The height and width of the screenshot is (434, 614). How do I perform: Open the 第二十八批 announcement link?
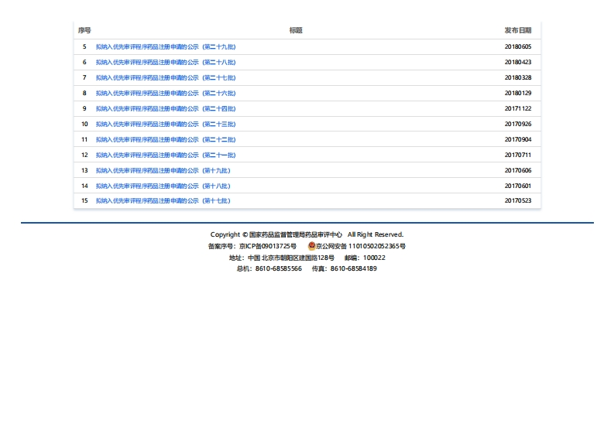[x=166, y=63]
